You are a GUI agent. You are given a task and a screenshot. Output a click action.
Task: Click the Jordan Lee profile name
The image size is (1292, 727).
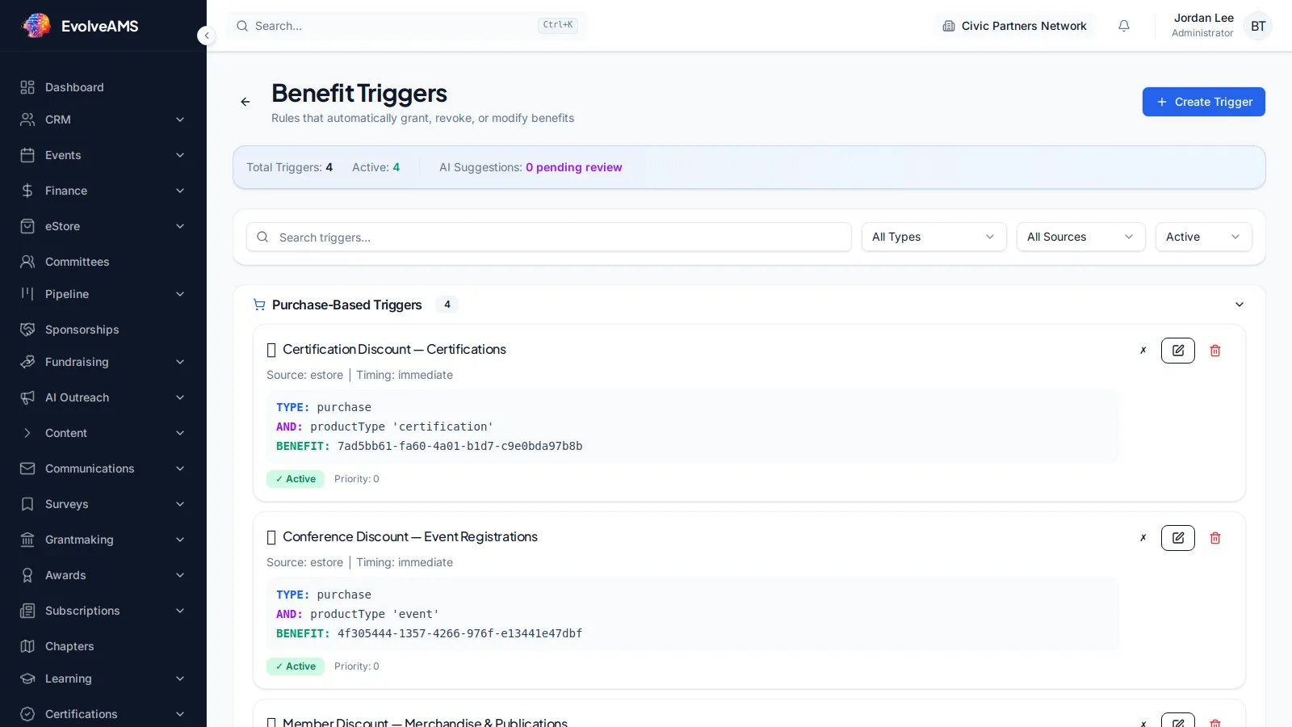[x=1203, y=18]
